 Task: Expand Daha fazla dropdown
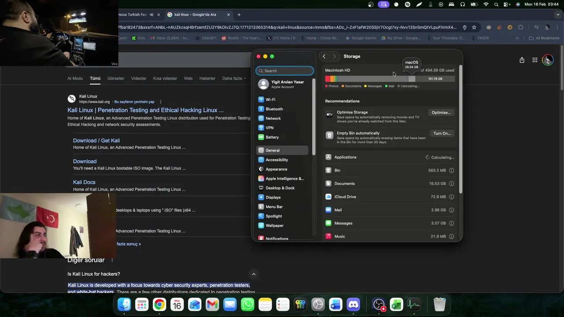point(235,78)
